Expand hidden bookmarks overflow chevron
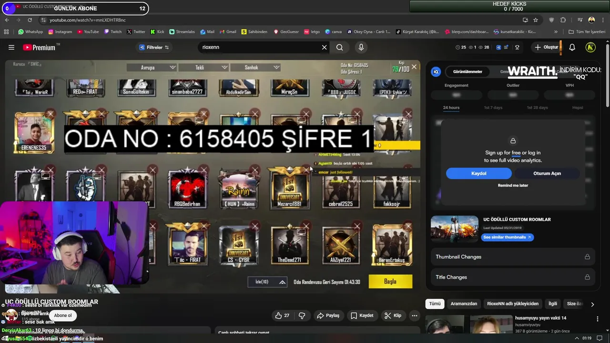The height and width of the screenshot is (343, 610). [556, 32]
